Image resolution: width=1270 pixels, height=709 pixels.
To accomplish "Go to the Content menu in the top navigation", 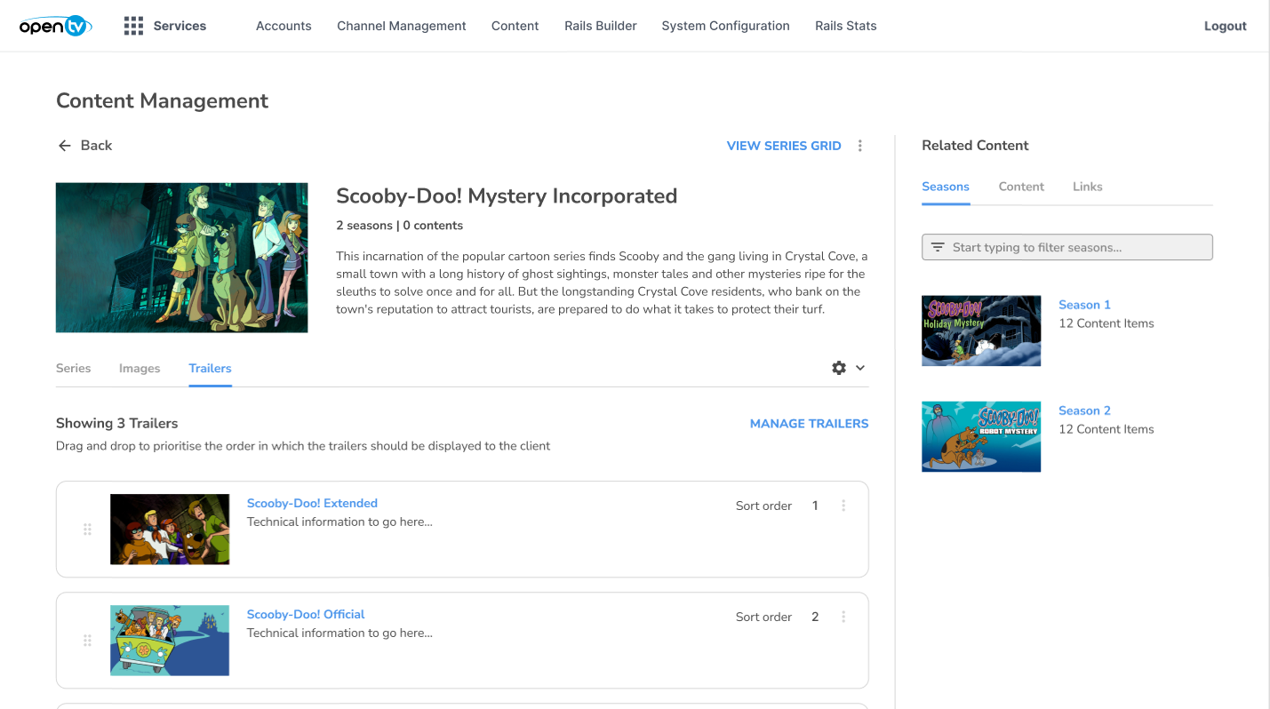I will [515, 26].
